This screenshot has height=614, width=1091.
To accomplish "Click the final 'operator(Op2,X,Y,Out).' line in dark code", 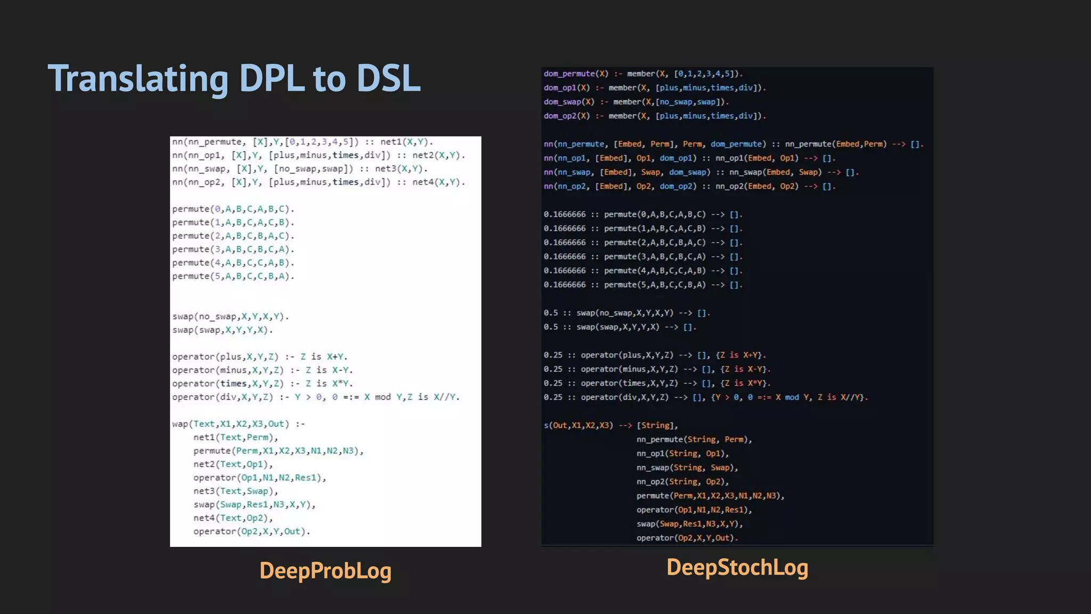I will (x=687, y=538).
